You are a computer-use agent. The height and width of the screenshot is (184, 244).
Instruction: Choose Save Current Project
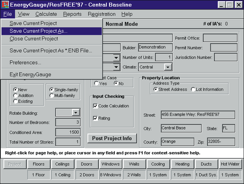pyautogui.click(x=52, y=23)
